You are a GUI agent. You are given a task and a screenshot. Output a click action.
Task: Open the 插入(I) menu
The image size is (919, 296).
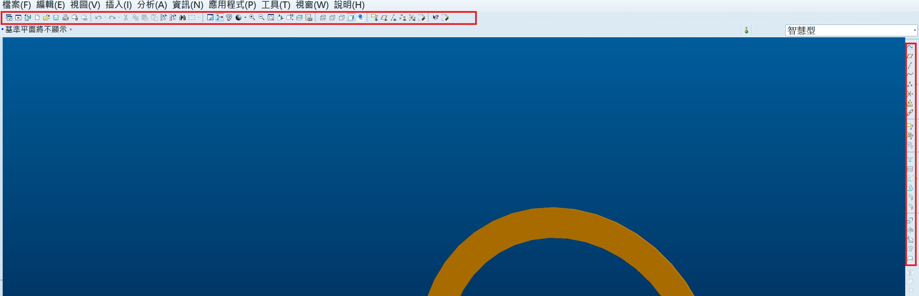(119, 5)
